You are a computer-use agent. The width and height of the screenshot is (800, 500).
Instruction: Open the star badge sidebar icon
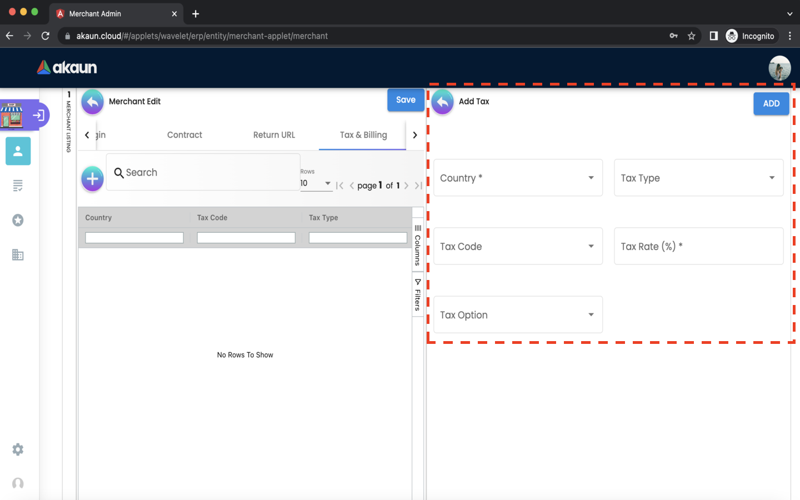click(18, 221)
